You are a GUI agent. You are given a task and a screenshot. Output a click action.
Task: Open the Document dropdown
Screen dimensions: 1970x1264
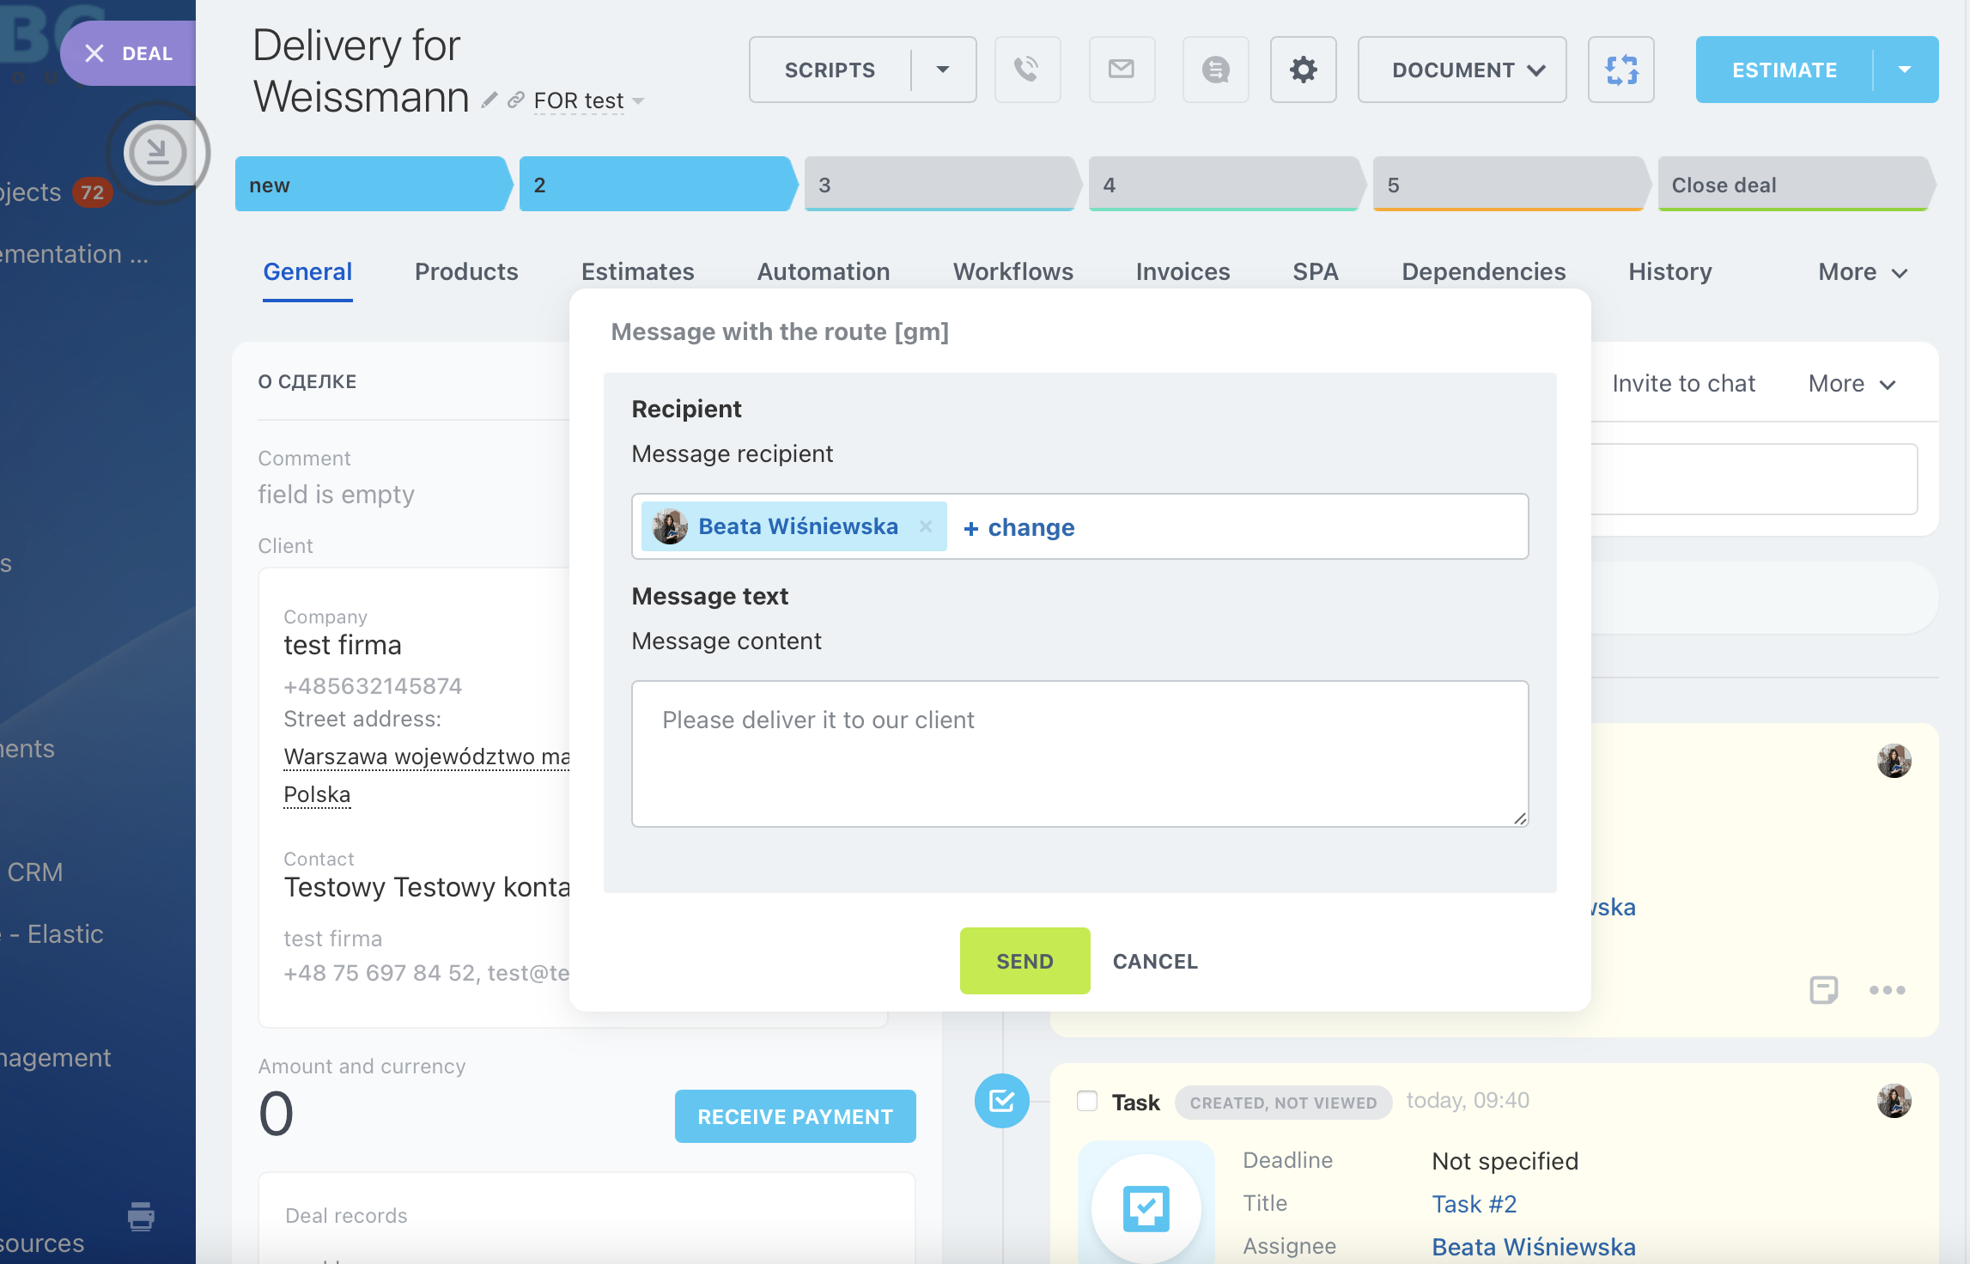1462,70
